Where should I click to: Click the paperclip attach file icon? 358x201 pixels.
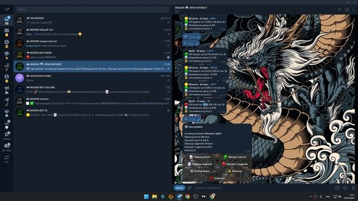tap(189, 188)
